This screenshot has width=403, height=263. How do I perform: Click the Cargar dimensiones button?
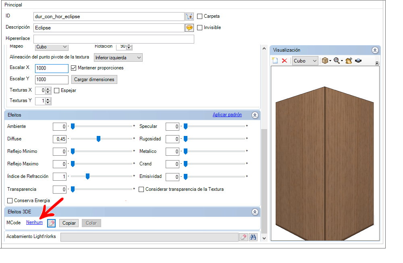click(94, 79)
